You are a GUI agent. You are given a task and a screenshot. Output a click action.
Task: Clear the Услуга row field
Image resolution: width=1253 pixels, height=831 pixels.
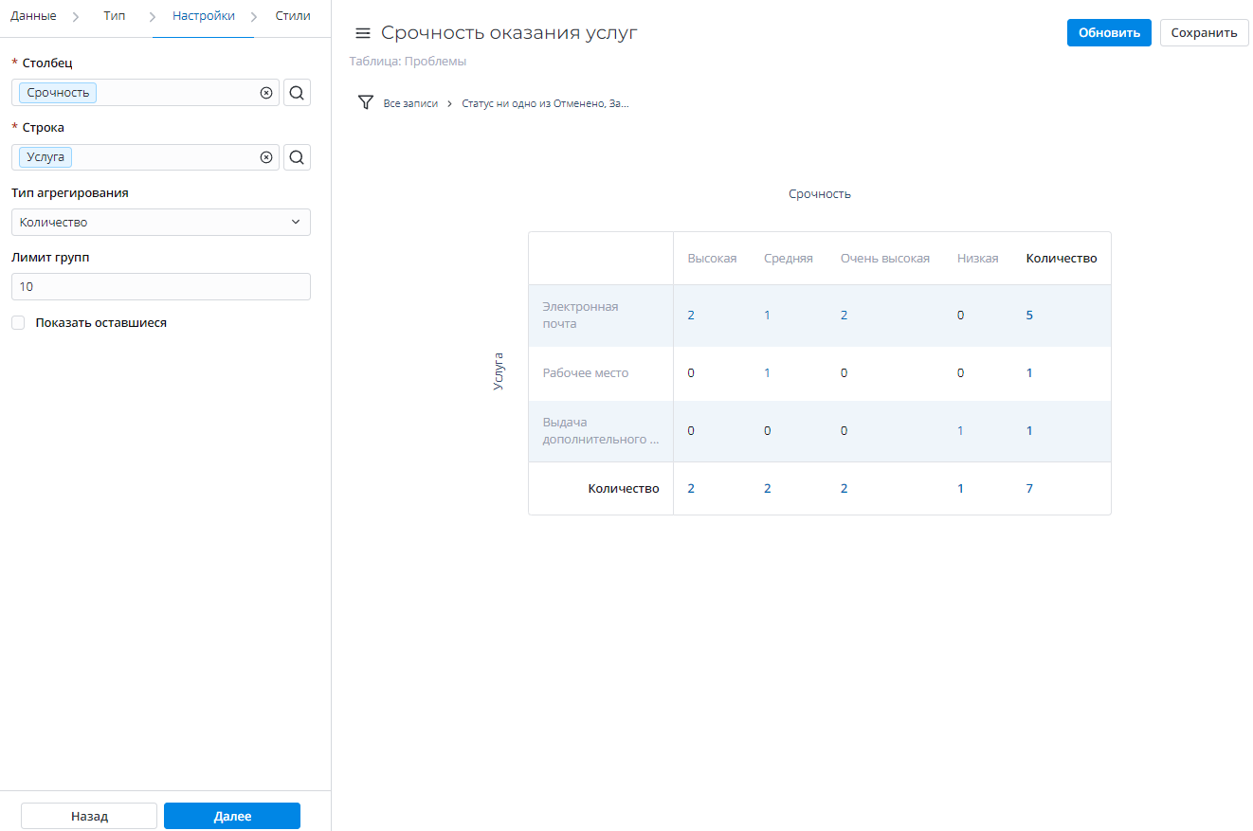point(266,157)
